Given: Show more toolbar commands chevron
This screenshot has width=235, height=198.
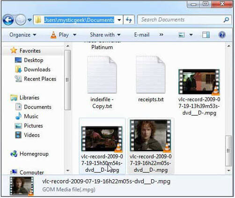Looking at the screenshot, I should [162, 35].
